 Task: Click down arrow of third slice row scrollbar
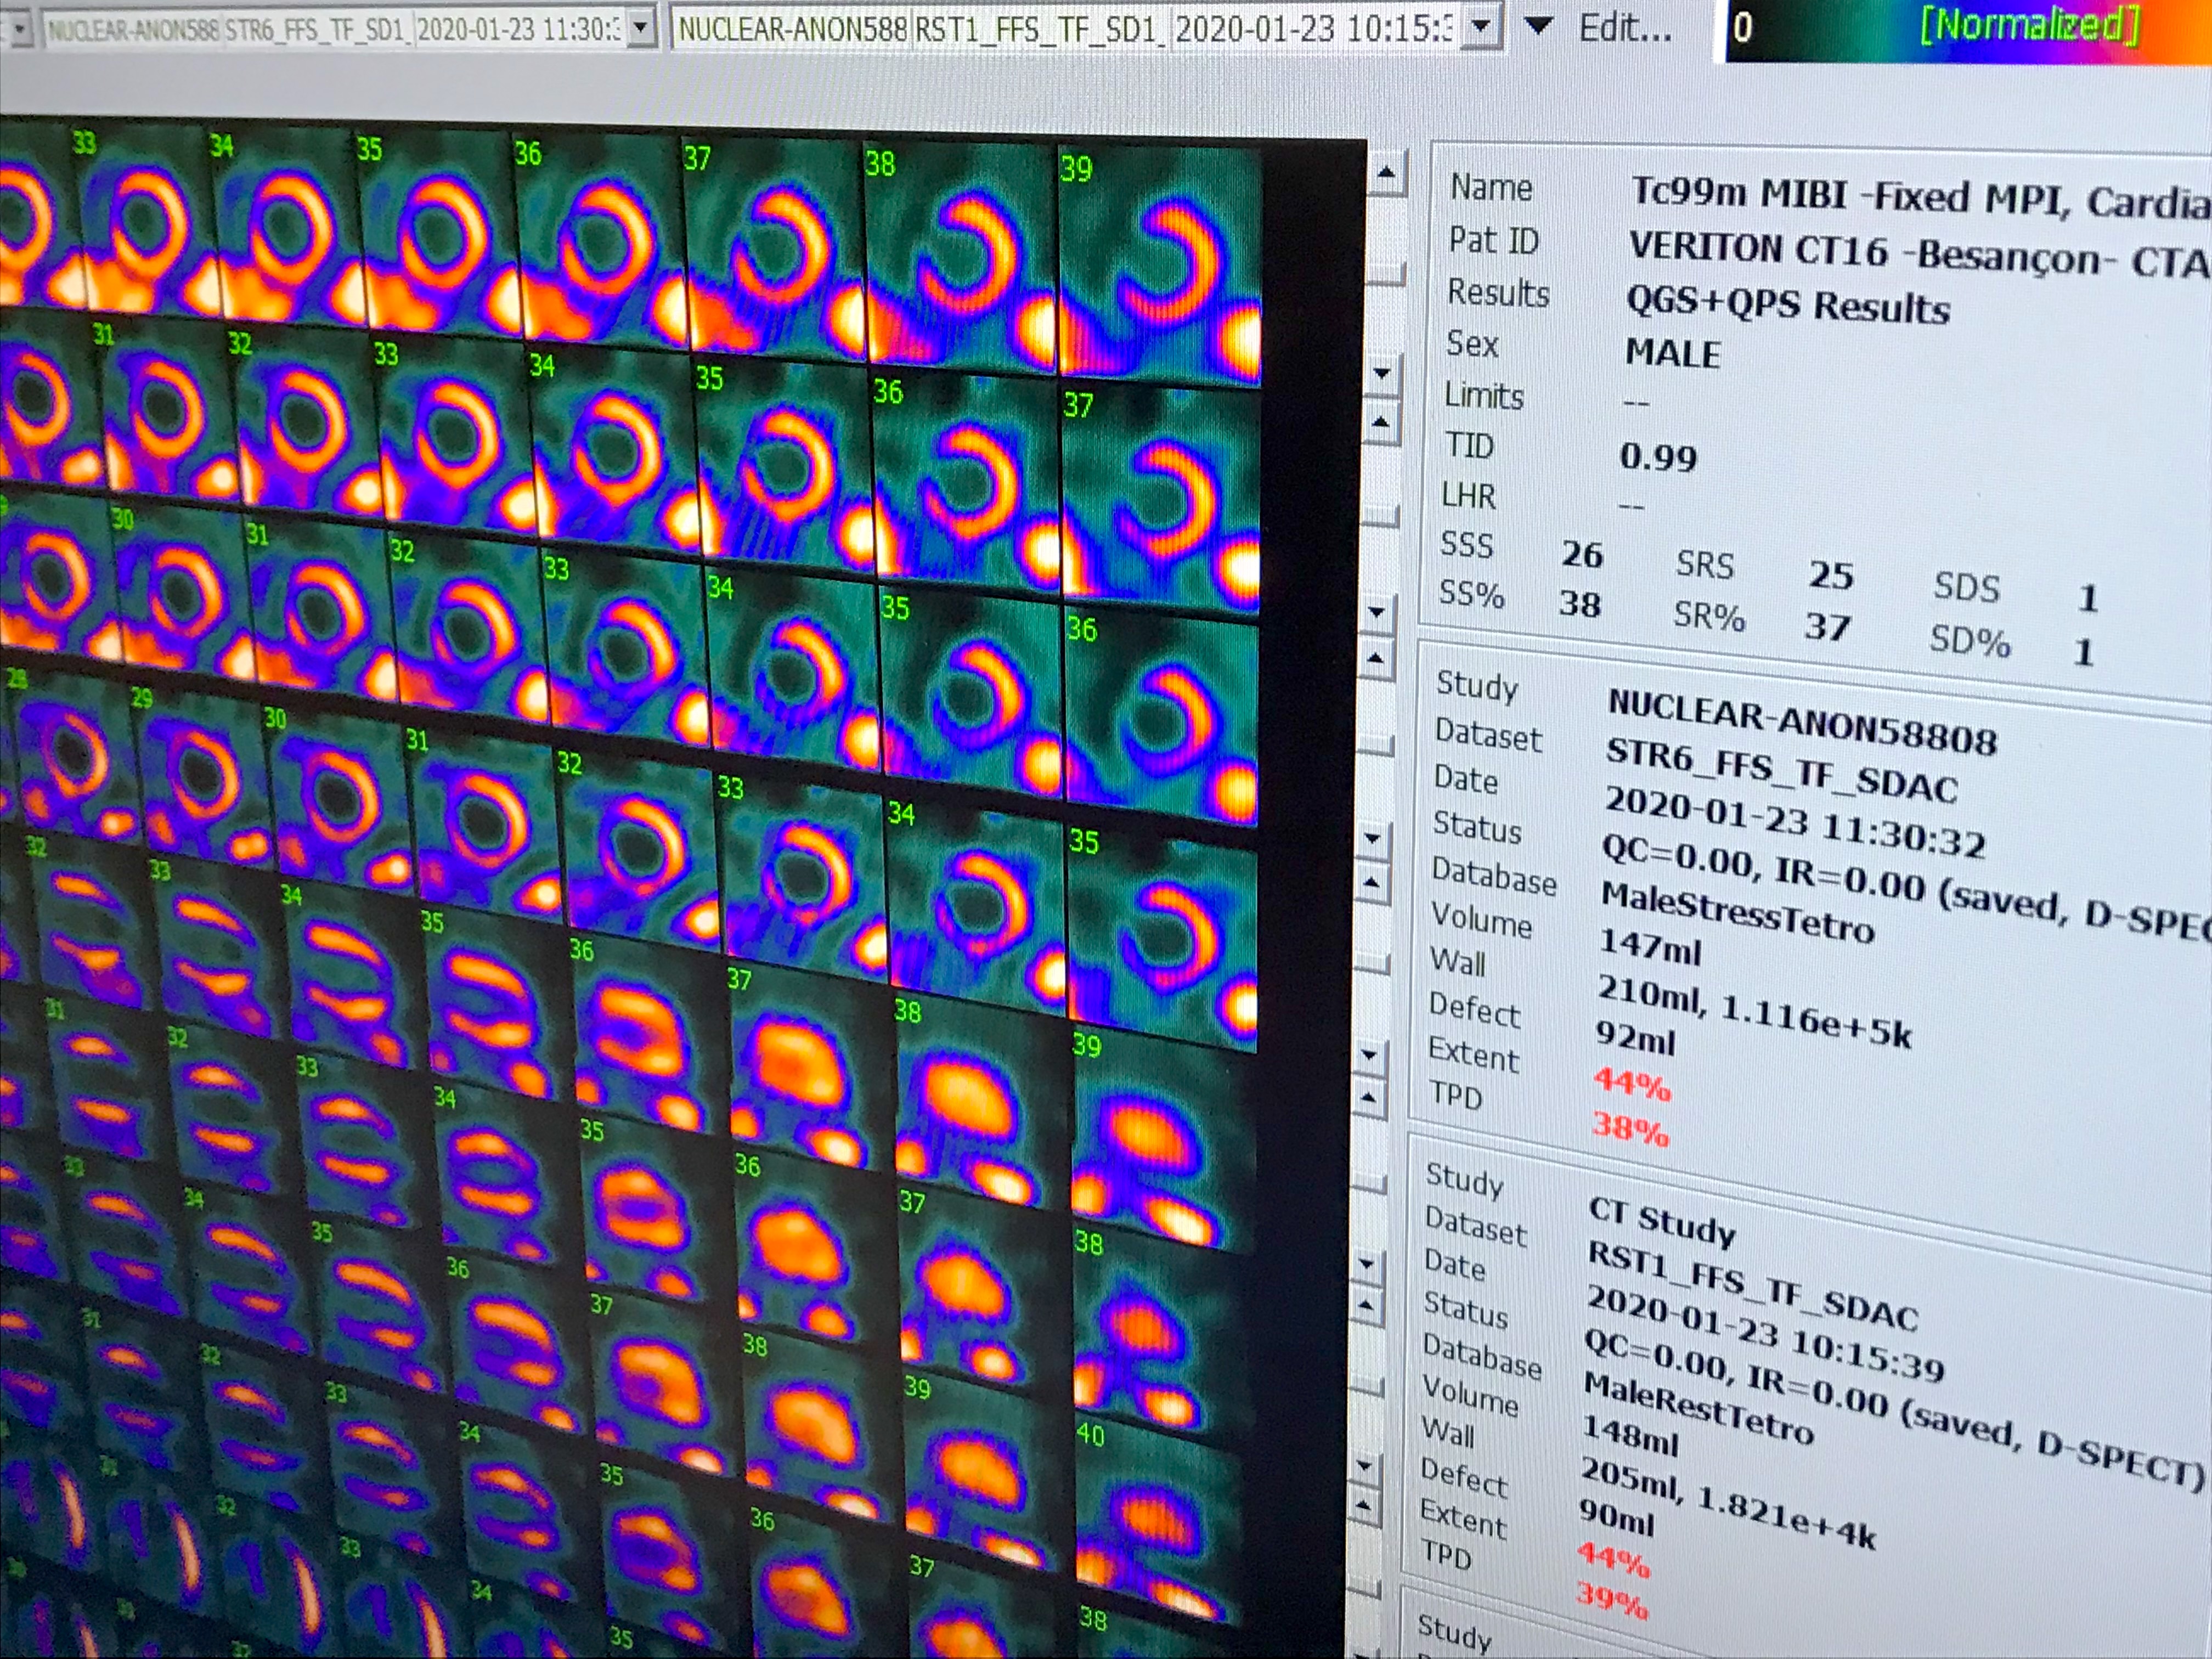pos(1372,839)
